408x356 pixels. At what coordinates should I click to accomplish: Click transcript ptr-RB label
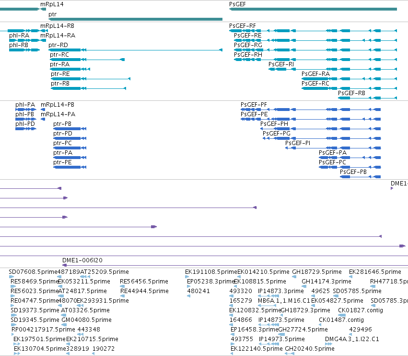[60, 84]
